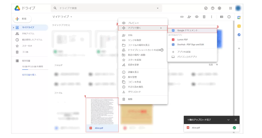Collapse the upload complete panel
The width and height of the screenshot is (262, 138).
click(x=228, y=120)
